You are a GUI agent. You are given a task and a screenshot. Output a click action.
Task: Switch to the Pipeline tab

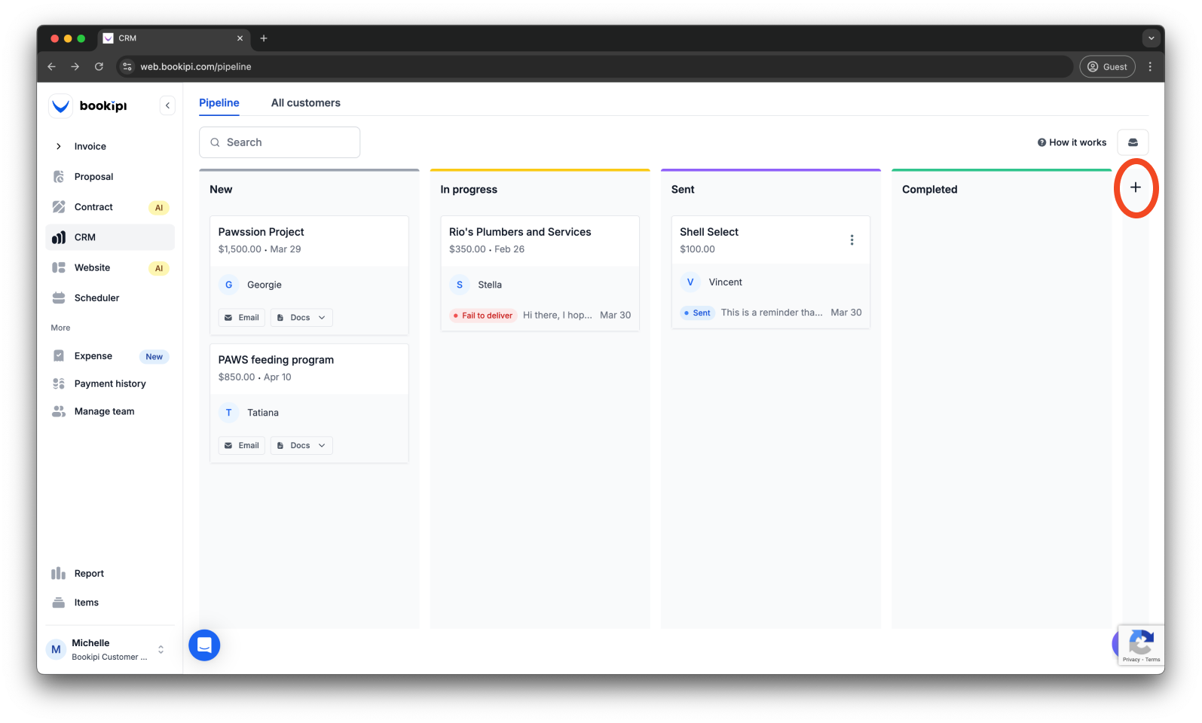pos(219,103)
